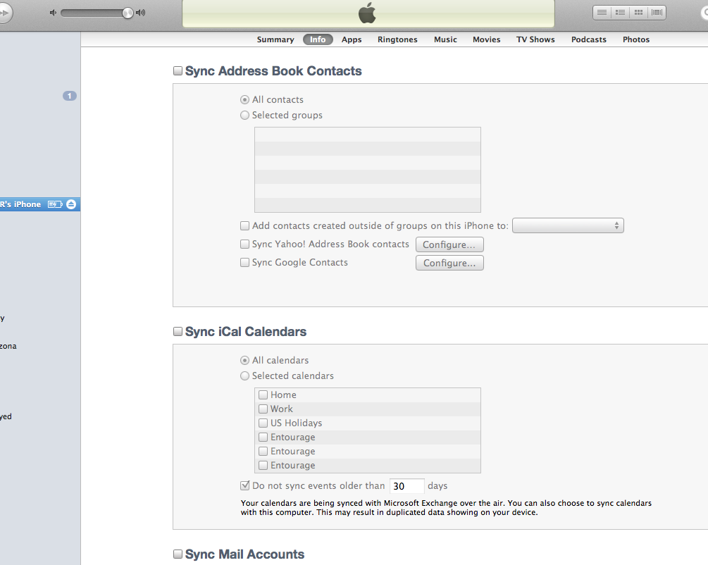
Task: Click the fast-forward playback button
Action: [4, 13]
